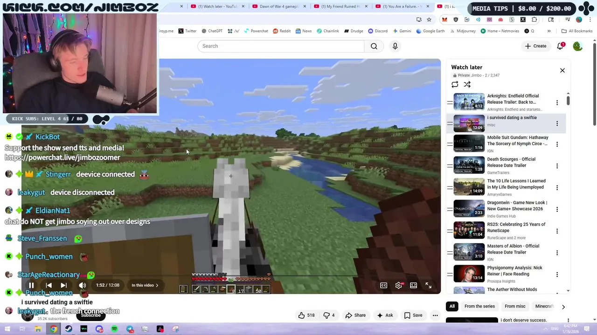597x335 pixels.
Task: Open the Create menu
Action: (x=535, y=46)
